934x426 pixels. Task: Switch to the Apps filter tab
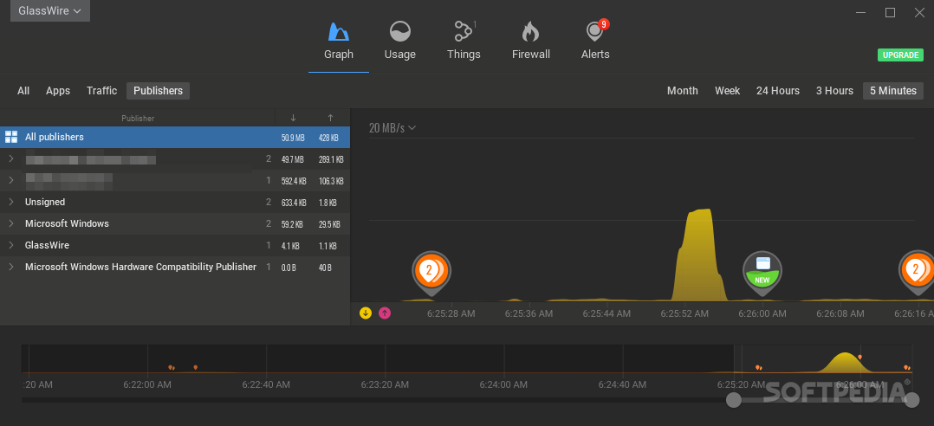tap(58, 91)
